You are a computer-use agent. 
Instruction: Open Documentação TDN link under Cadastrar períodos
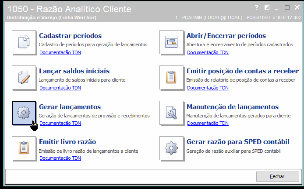pyautogui.click(x=60, y=52)
